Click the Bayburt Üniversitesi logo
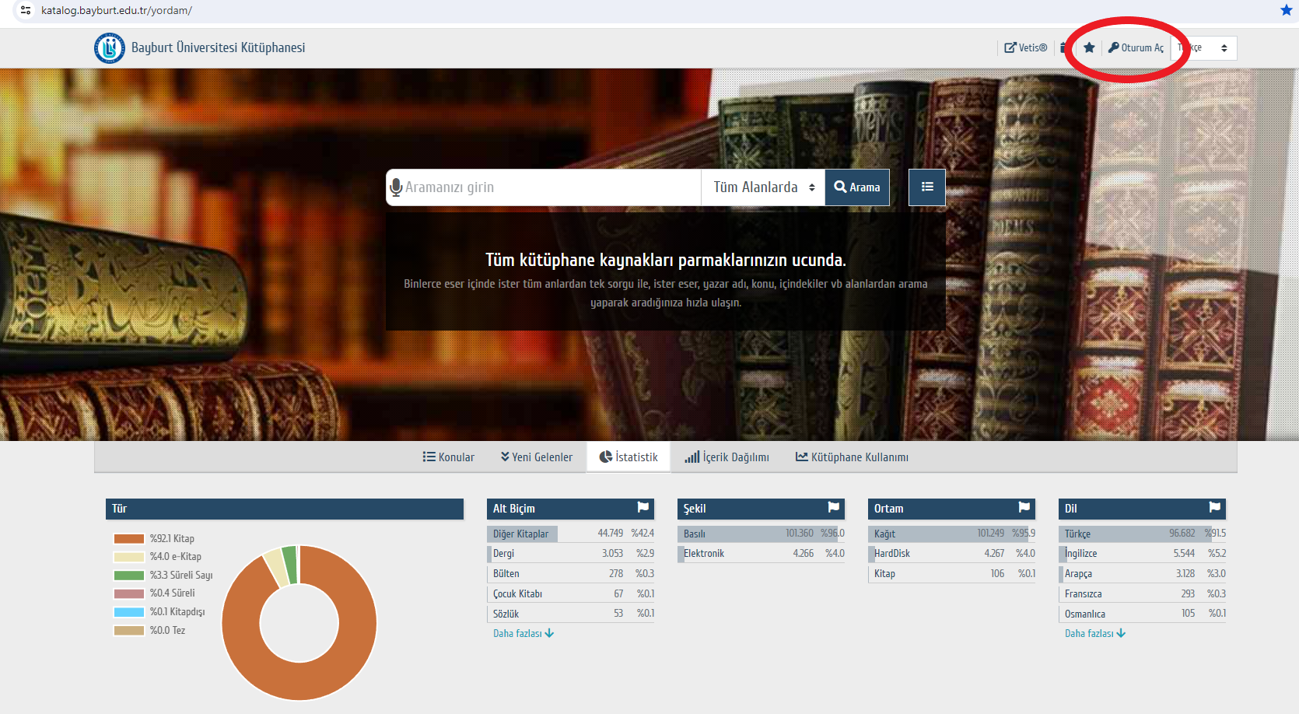 coord(110,48)
